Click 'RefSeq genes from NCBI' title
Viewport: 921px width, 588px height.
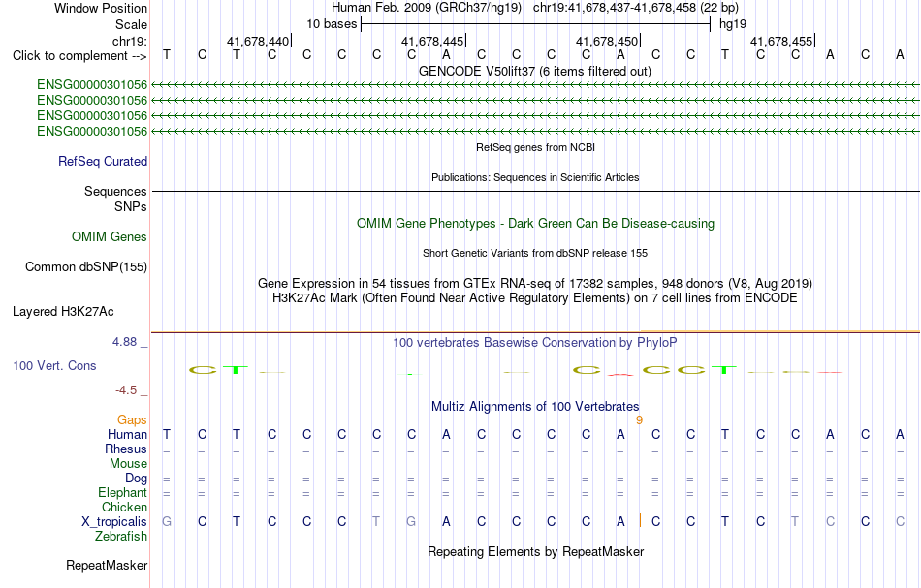[x=535, y=147]
